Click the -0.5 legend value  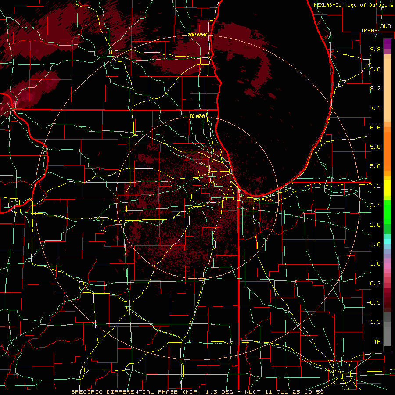[x=373, y=303]
